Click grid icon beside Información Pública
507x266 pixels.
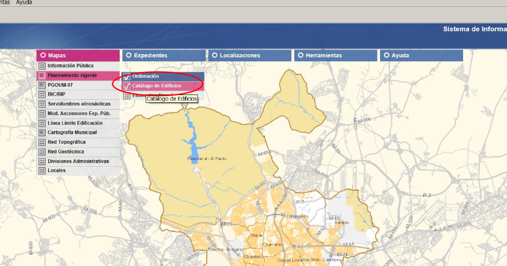pos(41,66)
